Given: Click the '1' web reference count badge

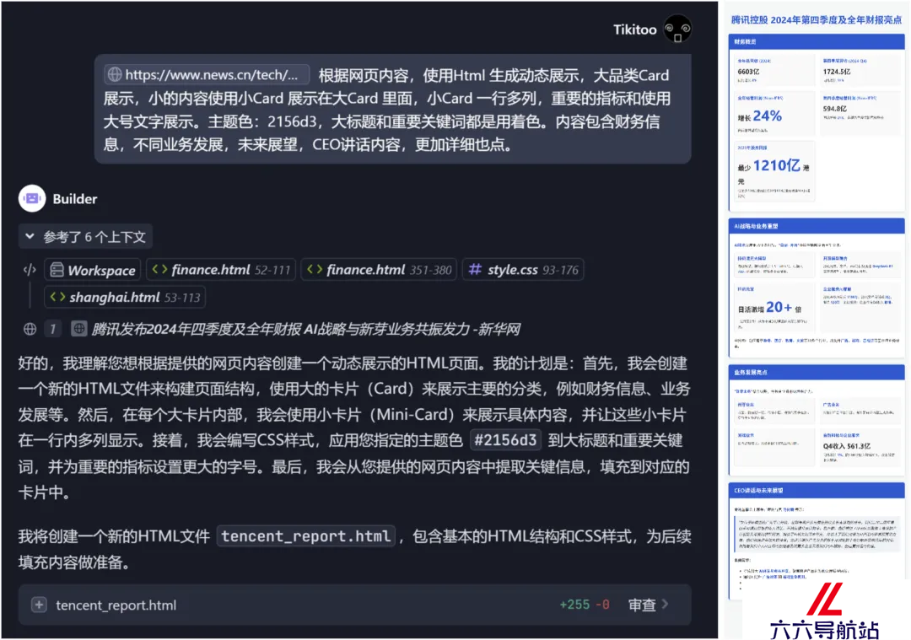Looking at the screenshot, I should click(x=52, y=330).
